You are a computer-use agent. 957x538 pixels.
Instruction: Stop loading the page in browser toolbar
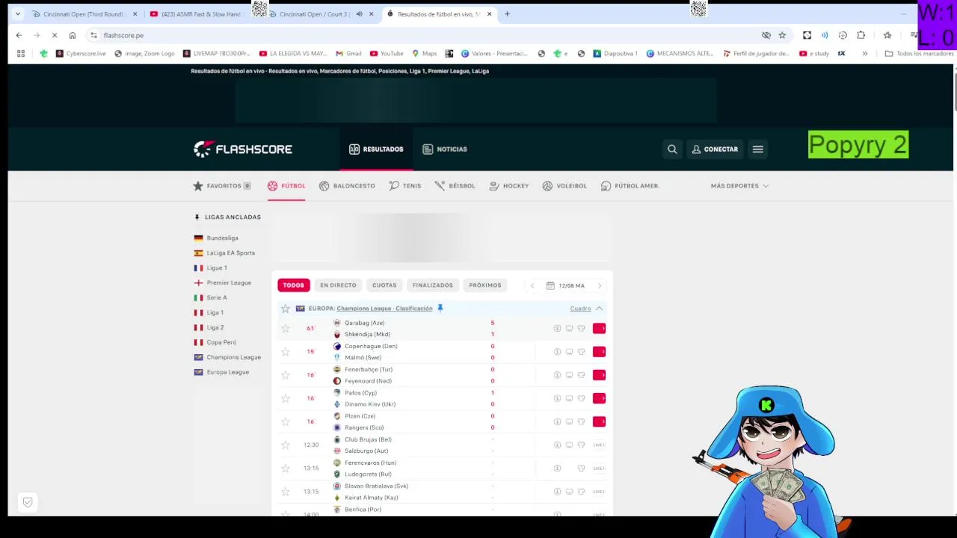click(54, 35)
